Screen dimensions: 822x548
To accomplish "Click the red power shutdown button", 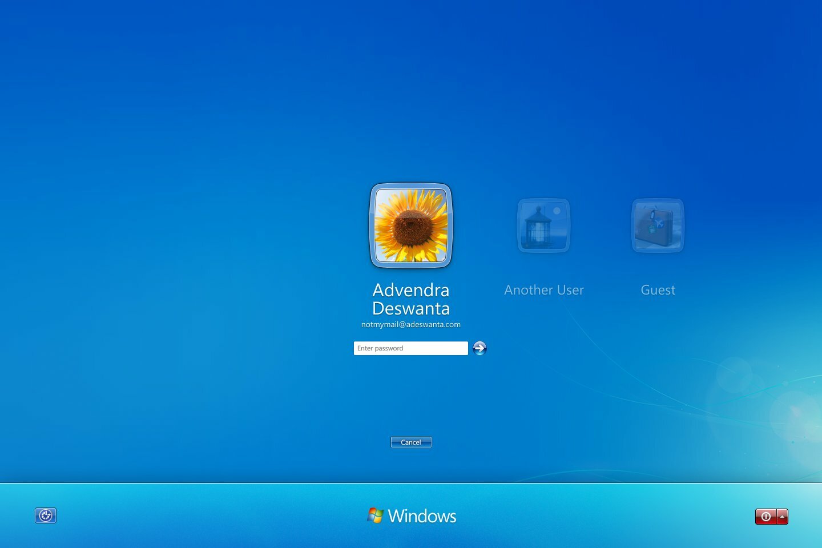I will pyautogui.click(x=766, y=517).
